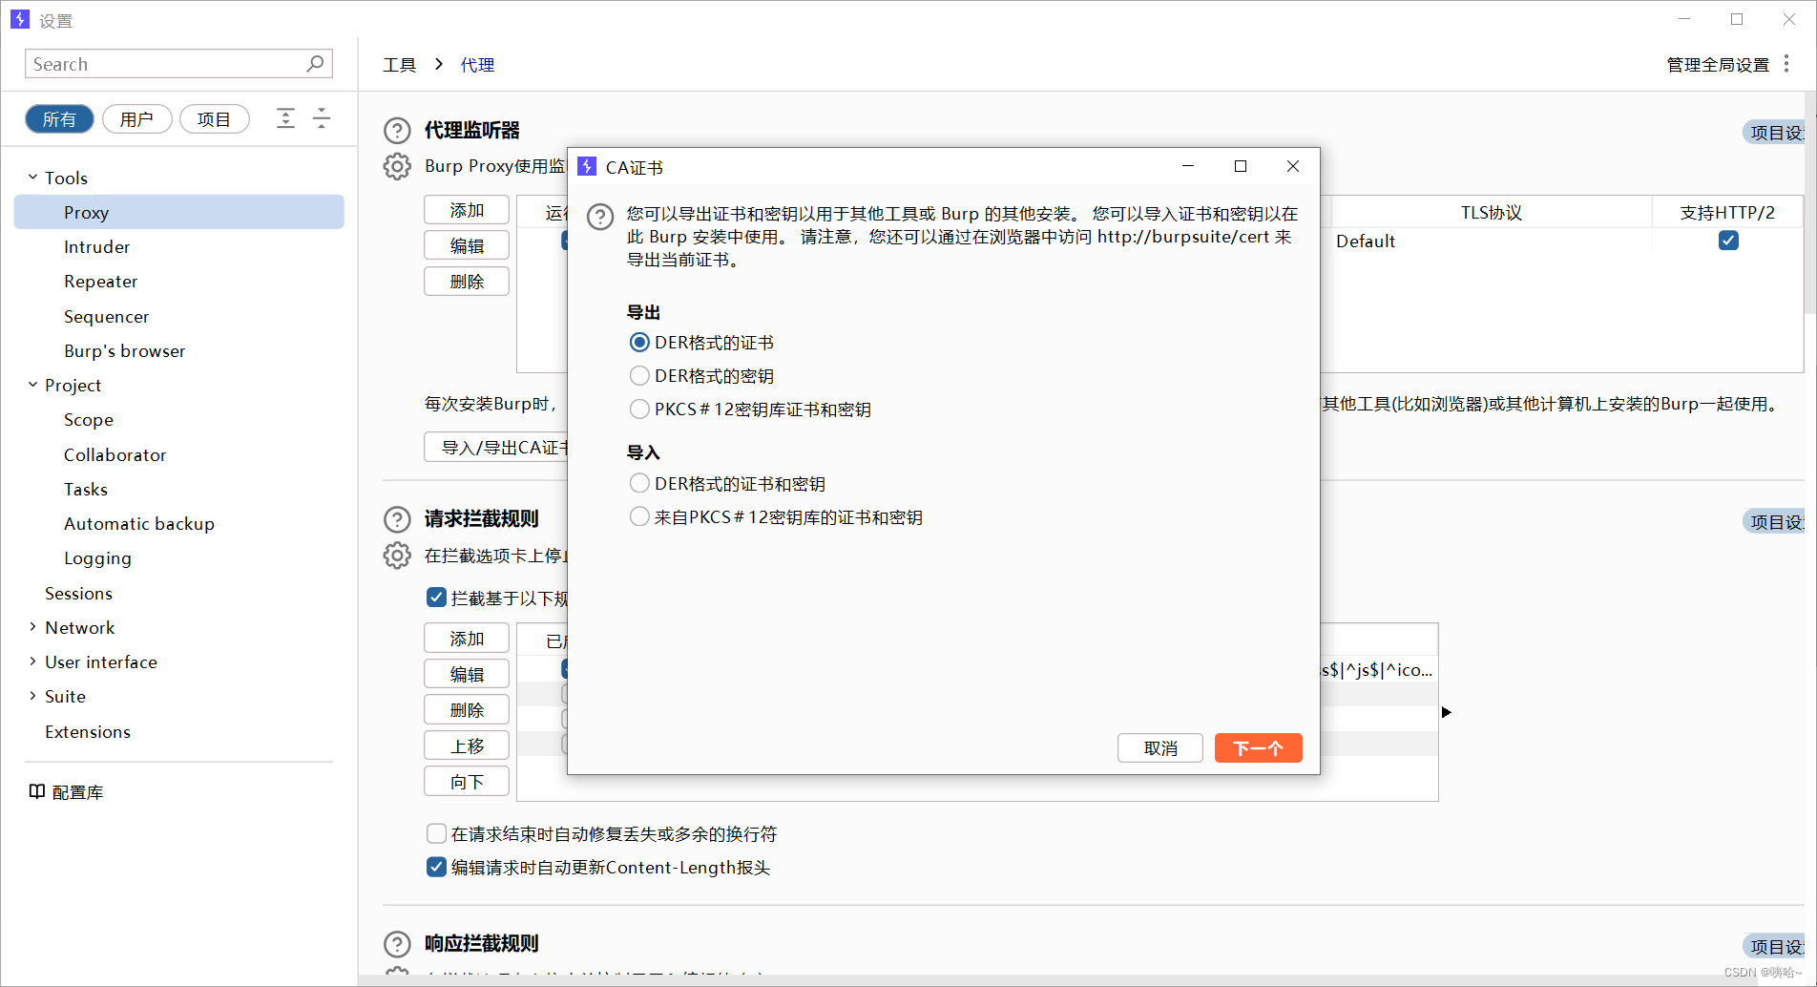This screenshot has width=1817, height=987.
Task: Select Sessions in the settings tree
Action: pos(78,593)
